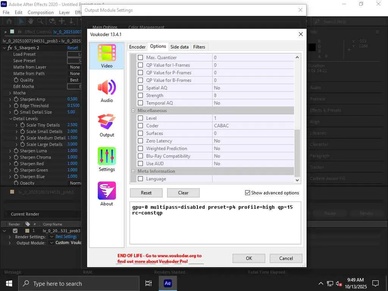
Task: Click the Reset button in Voukoder
Action: pos(146,193)
